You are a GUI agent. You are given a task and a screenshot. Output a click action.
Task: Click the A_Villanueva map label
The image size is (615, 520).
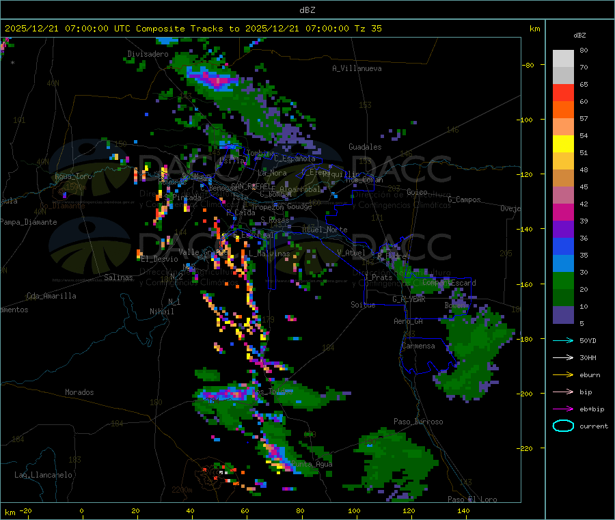point(357,68)
